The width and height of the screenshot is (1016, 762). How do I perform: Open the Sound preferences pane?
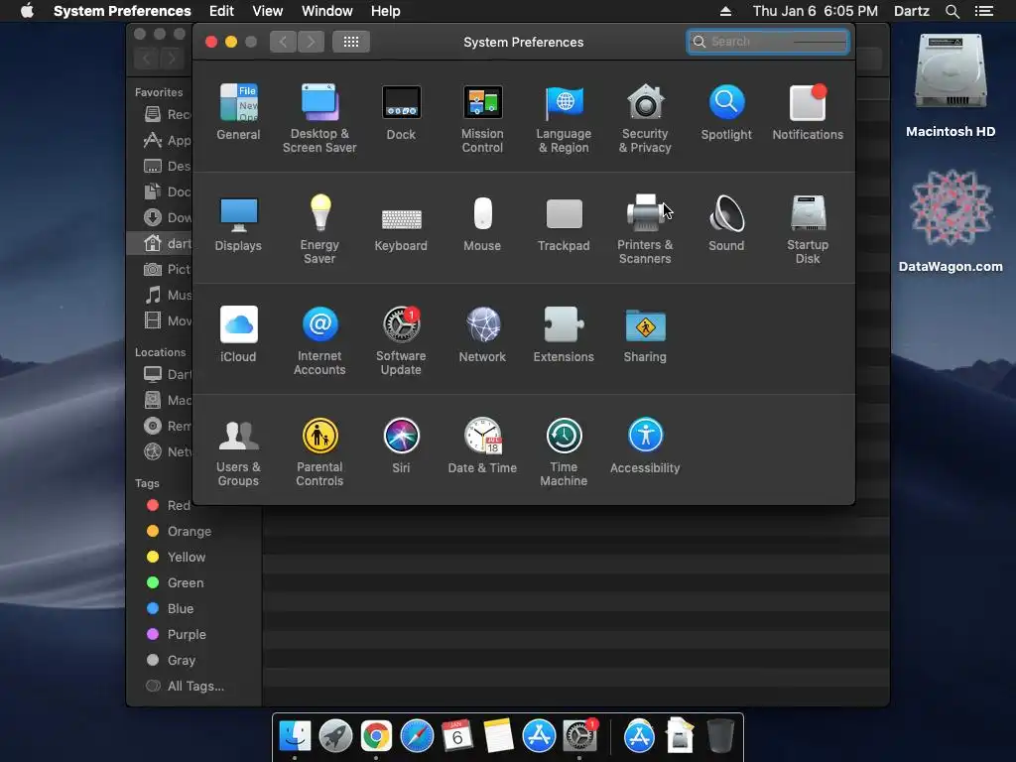pyautogui.click(x=726, y=223)
